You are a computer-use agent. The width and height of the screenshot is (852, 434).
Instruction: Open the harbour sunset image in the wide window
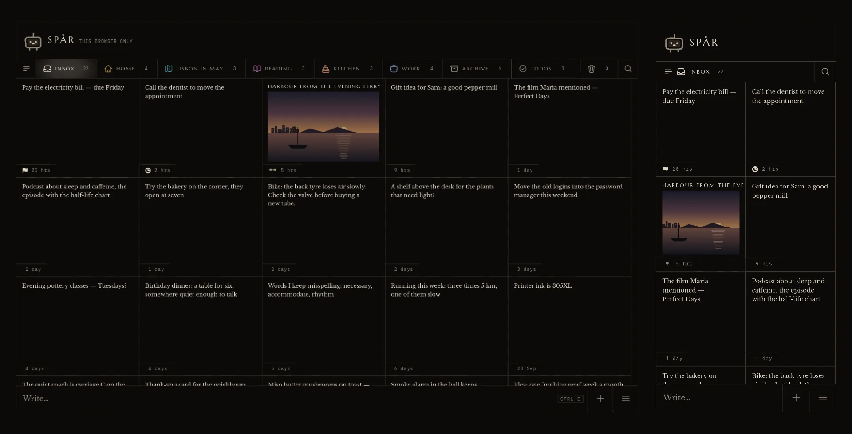coord(323,127)
